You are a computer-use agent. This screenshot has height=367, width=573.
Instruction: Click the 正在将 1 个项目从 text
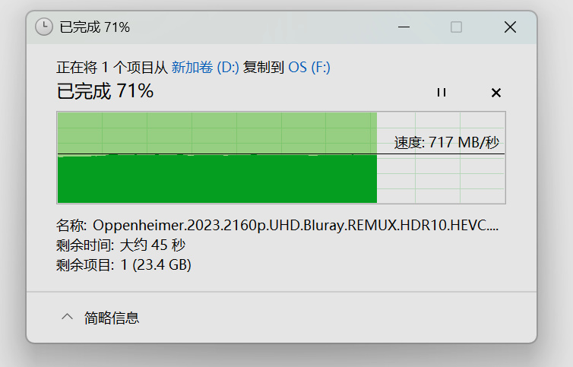112,68
